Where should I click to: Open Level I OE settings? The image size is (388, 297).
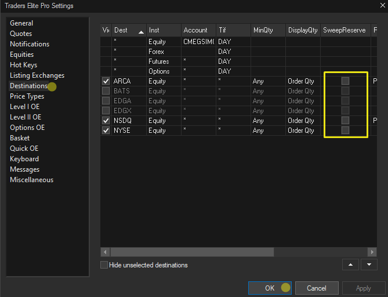[x=24, y=107]
